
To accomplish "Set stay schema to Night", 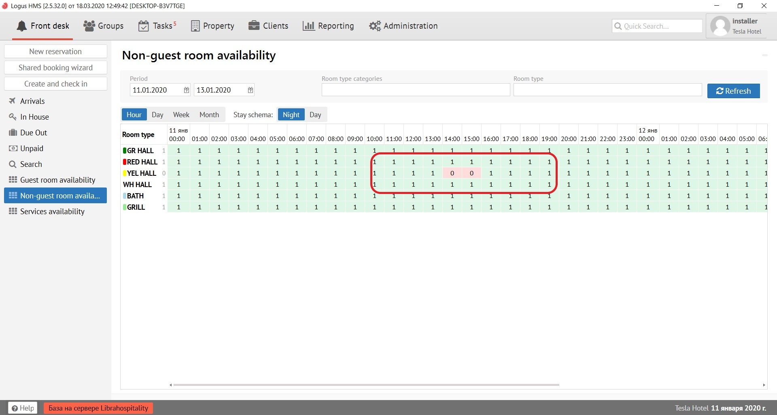I will coord(291,115).
